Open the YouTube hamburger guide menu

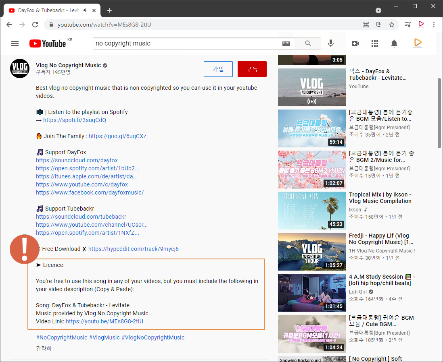click(15, 43)
